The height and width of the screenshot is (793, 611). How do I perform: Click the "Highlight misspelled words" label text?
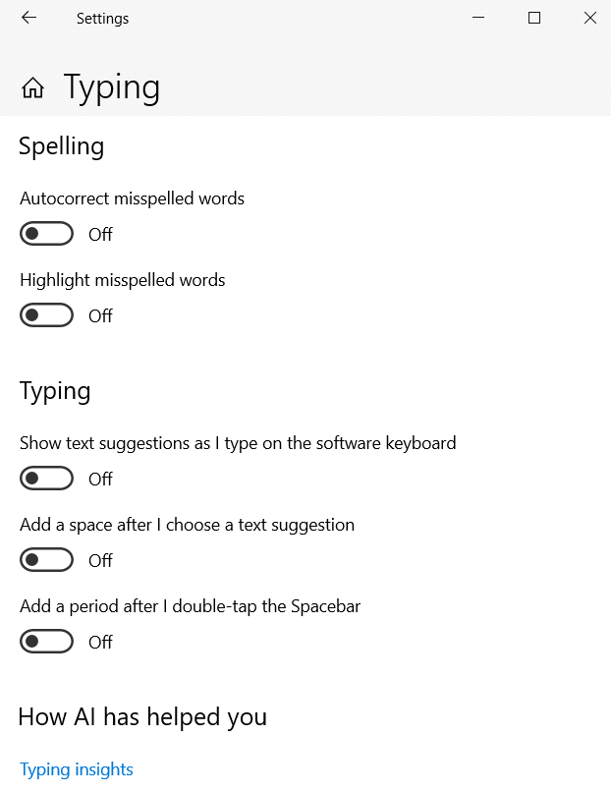tap(123, 280)
